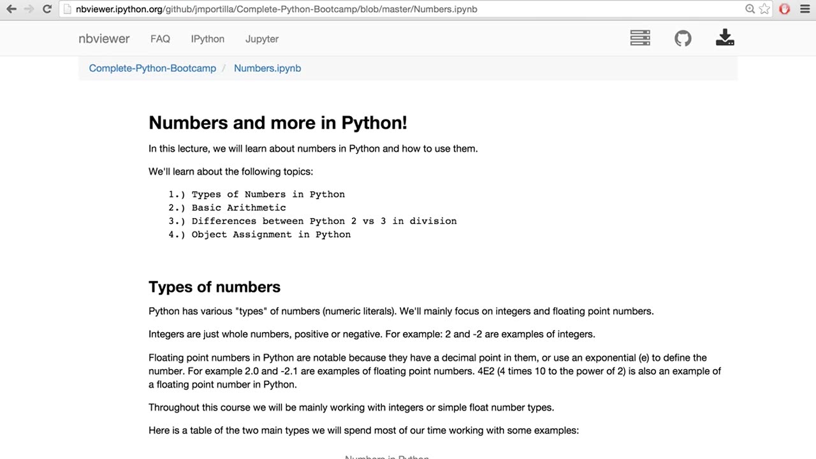The image size is (816, 459).
Task: Click 'Integers are just whole numbers' paragraph
Action: point(372,334)
